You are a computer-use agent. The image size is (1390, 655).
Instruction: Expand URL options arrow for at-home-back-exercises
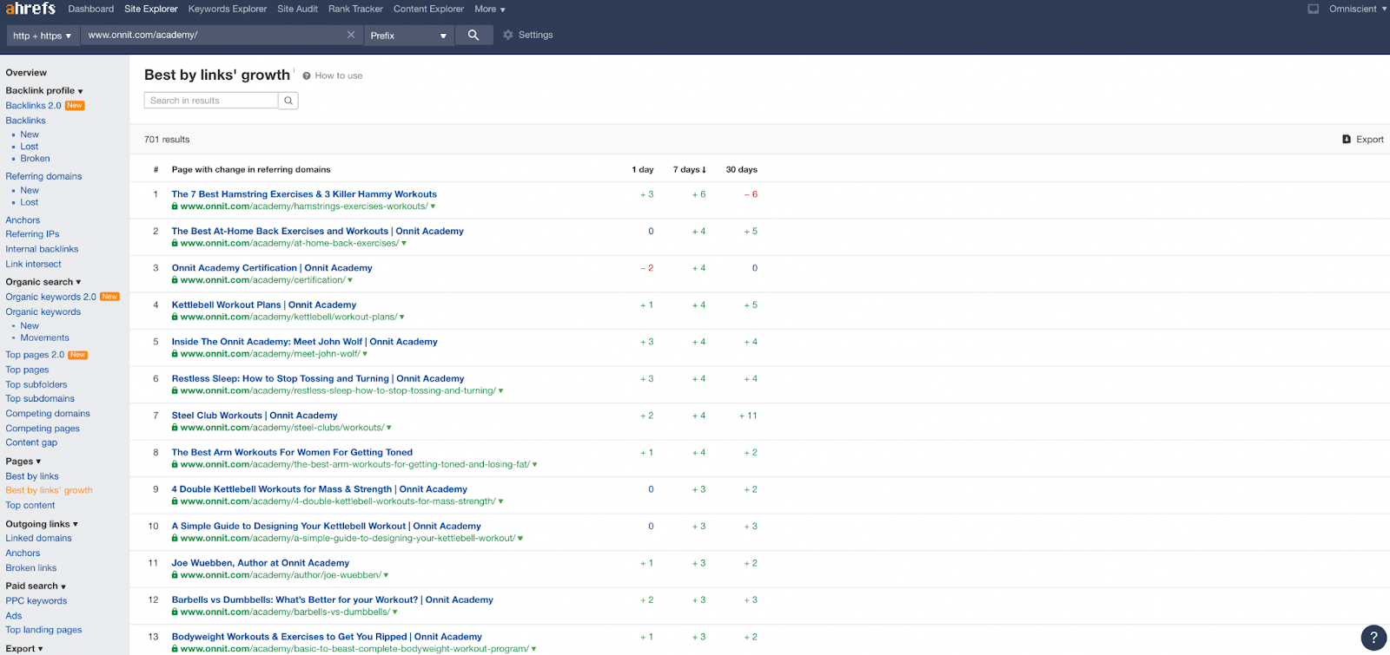click(x=404, y=243)
